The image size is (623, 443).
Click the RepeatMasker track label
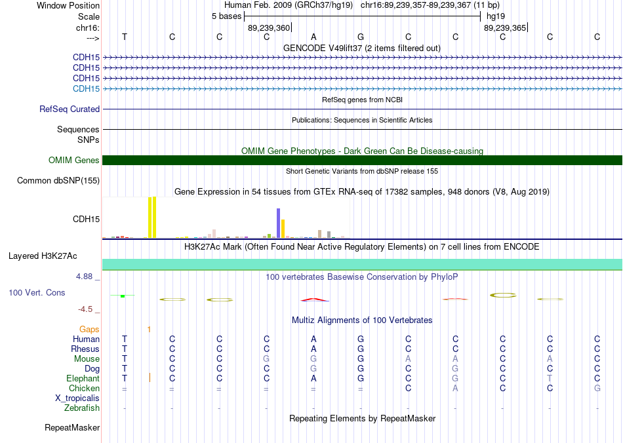tap(72, 427)
